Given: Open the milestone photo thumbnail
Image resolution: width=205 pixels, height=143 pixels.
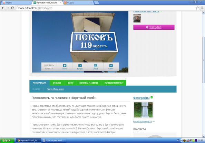Looking at the screenshot, I should coord(143,110).
